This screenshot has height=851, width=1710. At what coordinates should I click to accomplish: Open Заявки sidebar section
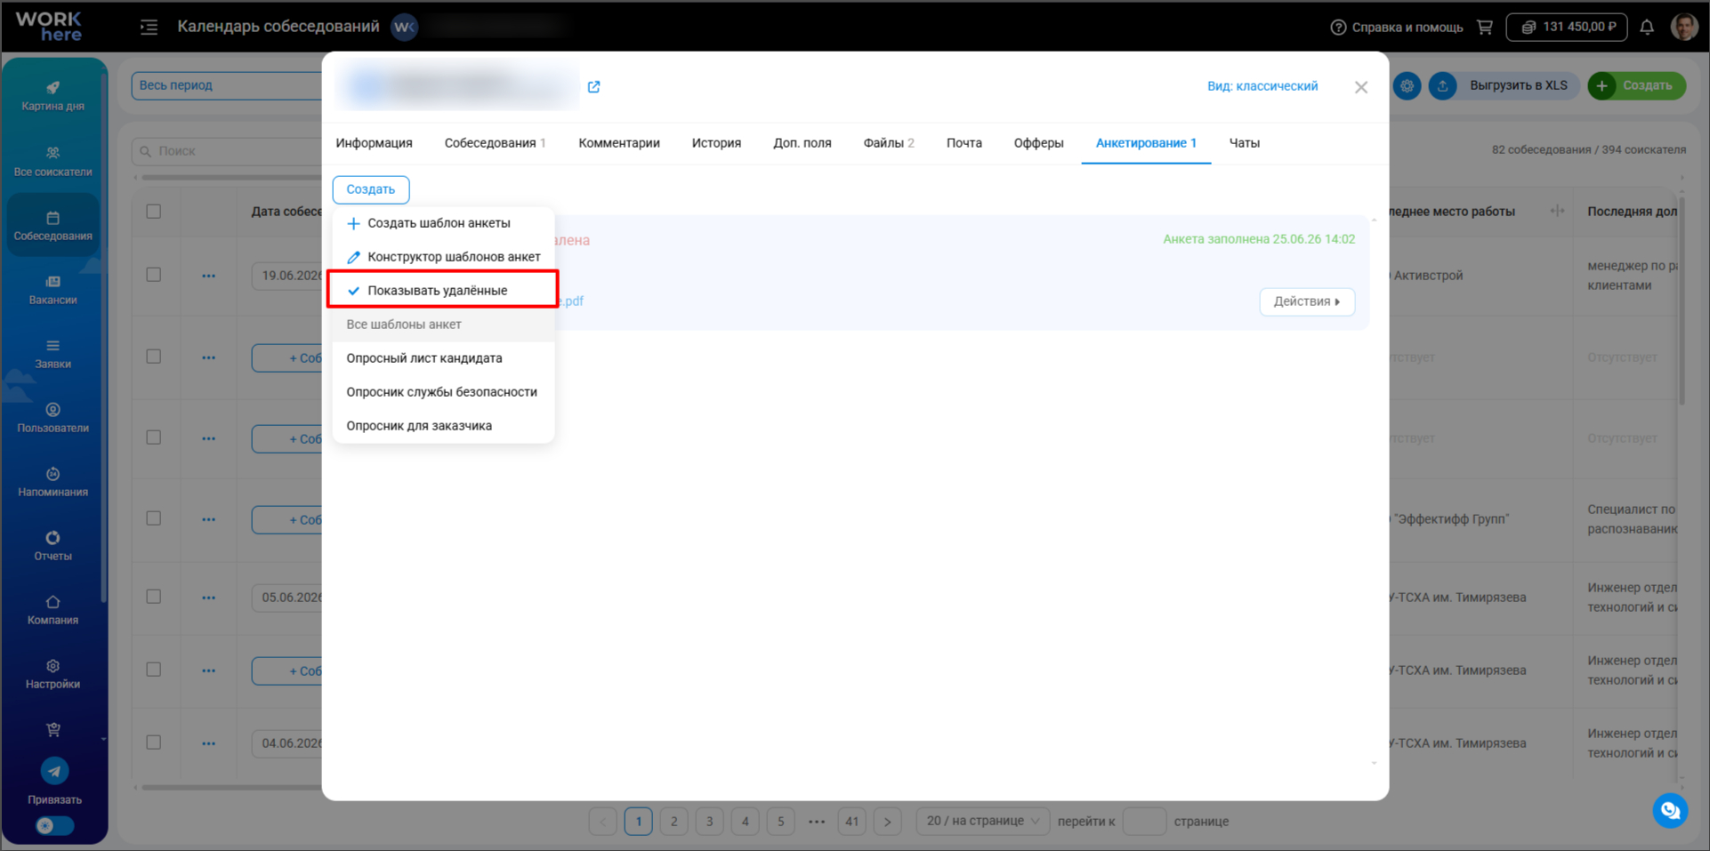click(53, 354)
